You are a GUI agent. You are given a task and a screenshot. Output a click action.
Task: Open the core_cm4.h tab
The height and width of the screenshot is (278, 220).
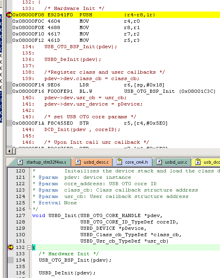pyautogui.click(x=133, y=162)
